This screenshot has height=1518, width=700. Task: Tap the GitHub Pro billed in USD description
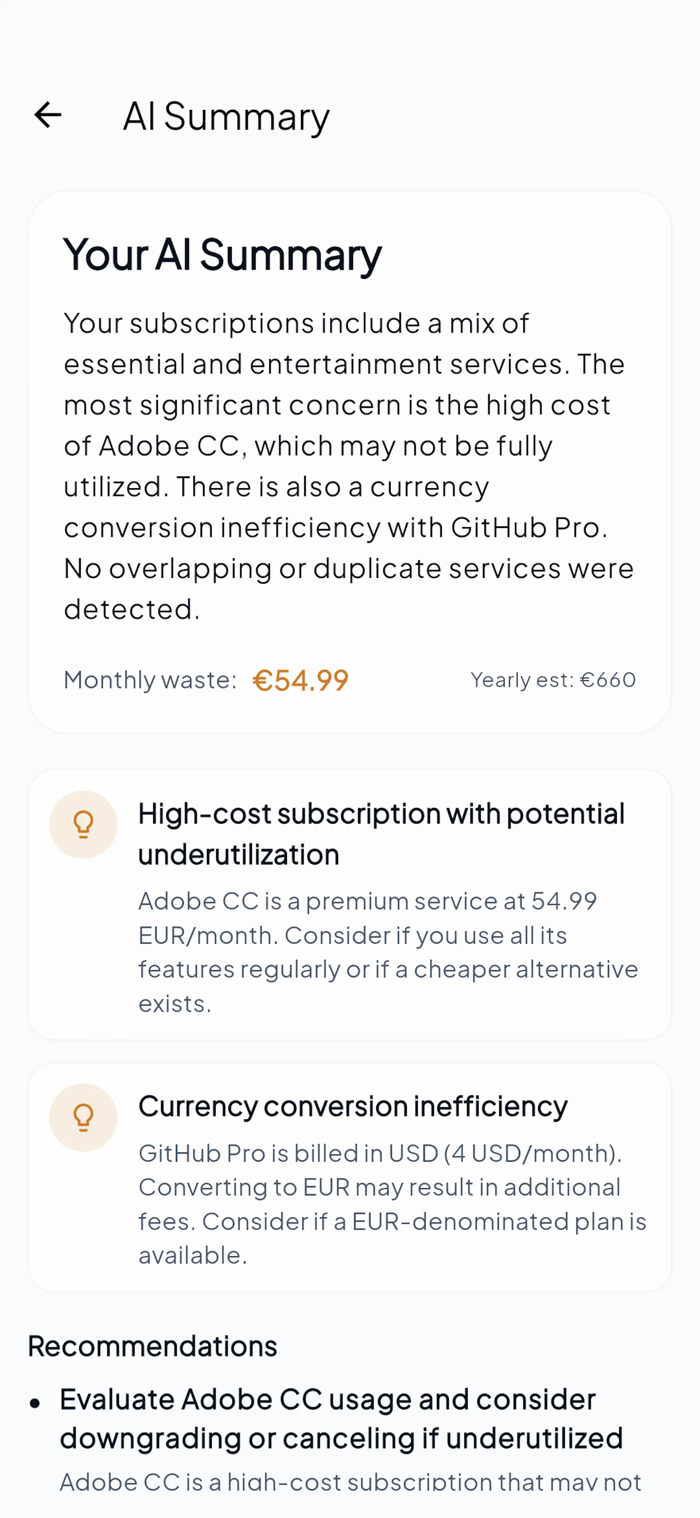coord(392,1204)
